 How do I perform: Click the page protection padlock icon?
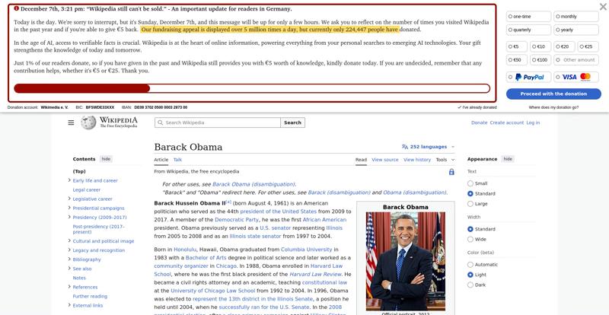tap(451, 172)
